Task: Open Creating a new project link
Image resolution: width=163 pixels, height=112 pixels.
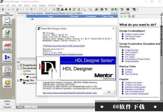Action: pyautogui.click(x=133, y=83)
